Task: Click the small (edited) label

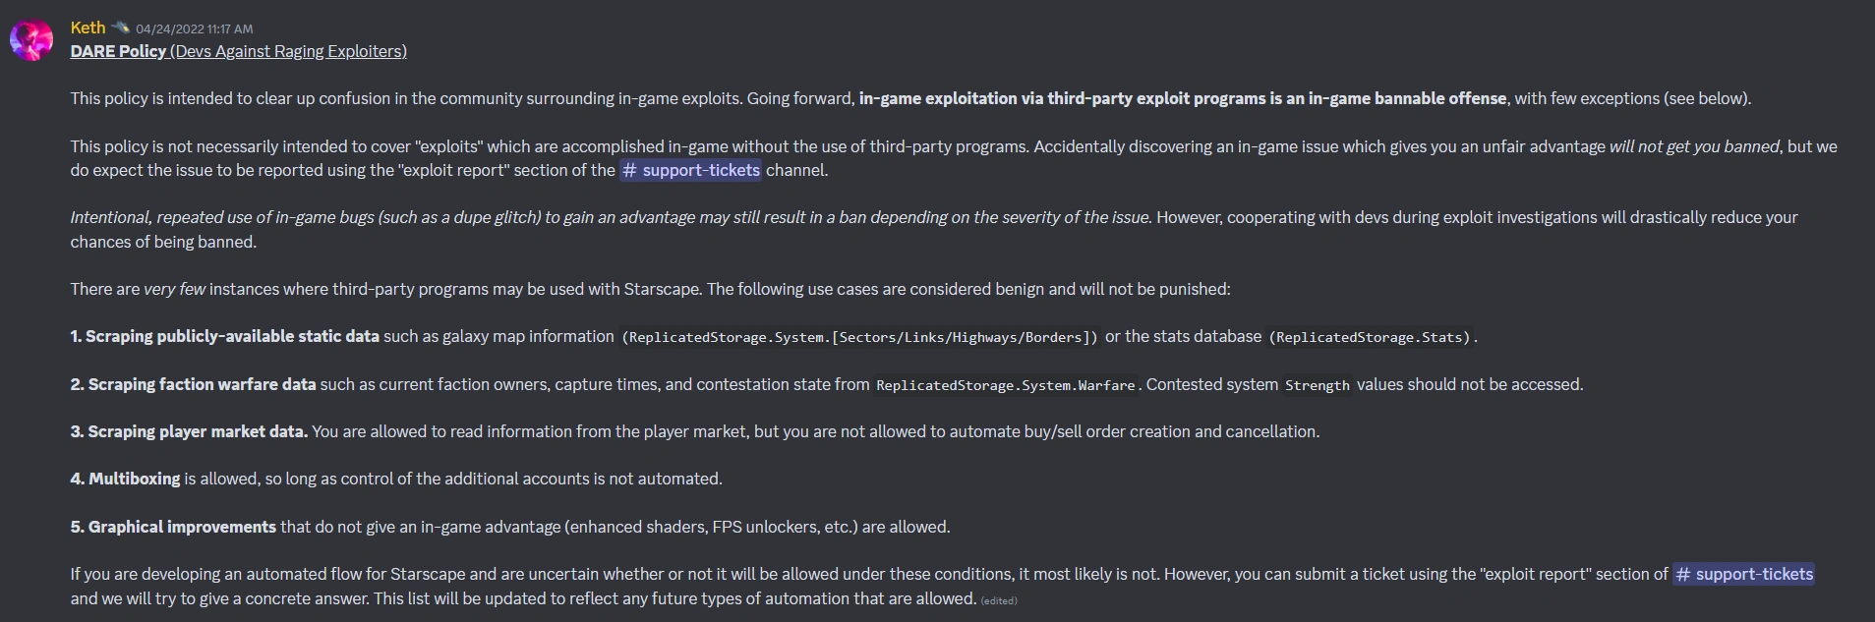Action: click(999, 600)
